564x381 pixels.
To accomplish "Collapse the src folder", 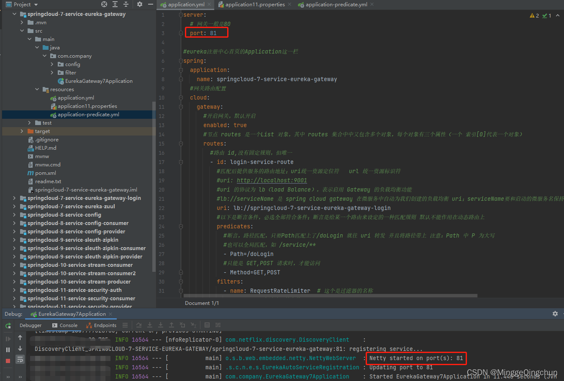I will pyautogui.click(x=22, y=31).
